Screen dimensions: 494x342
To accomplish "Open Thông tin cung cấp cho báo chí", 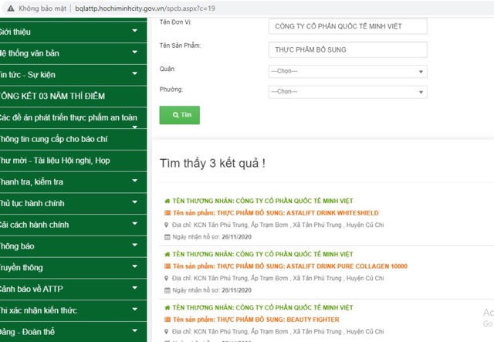I will 53,139.
